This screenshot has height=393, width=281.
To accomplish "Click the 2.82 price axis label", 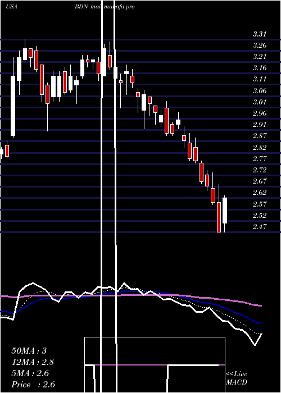I will coord(260,148).
